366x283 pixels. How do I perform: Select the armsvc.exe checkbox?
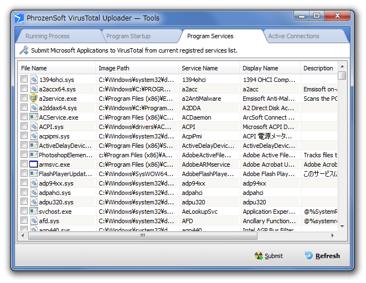24,164
